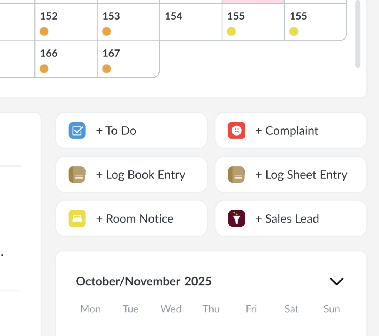This screenshot has width=379, height=336.
Task: Add a new Sales Lead
Action: pos(291,219)
